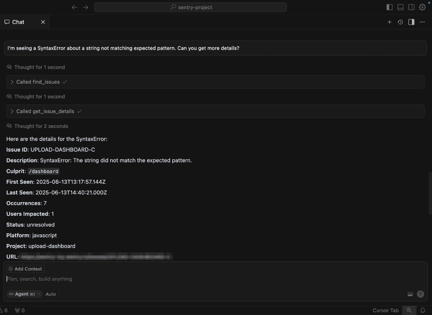Click the notification bell in the status bar
The width and height of the screenshot is (432, 315).
[422, 310]
